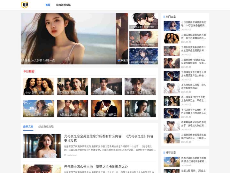Open the '战争雷霆选哪个玩法' recommended card
This screenshot has width=230, height=173.
click(39, 109)
